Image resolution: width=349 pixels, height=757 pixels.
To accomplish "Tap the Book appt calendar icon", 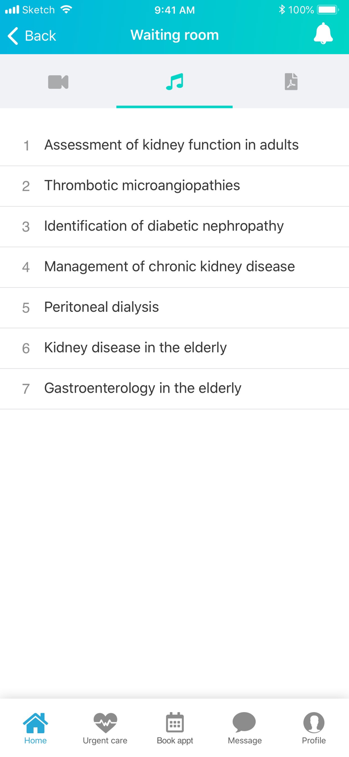I will [175, 723].
